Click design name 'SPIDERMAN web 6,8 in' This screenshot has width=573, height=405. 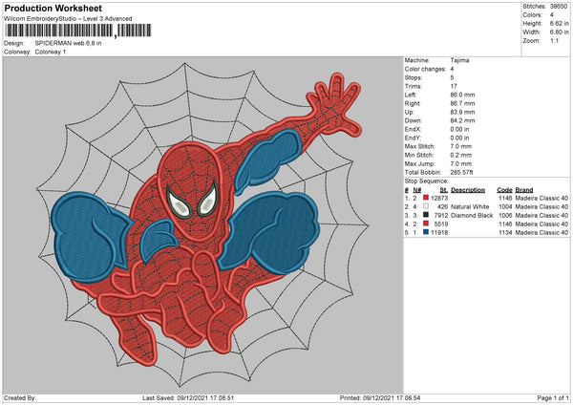click(69, 43)
